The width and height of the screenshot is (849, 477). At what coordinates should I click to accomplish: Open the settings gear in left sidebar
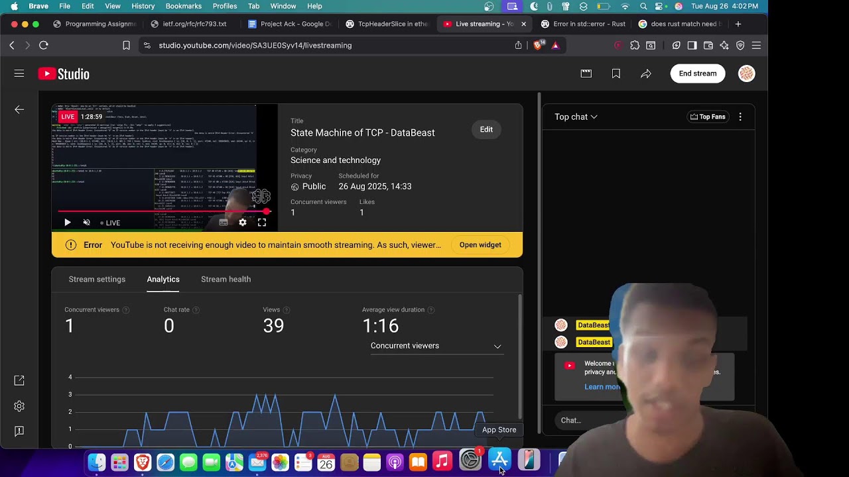(19, 405)
